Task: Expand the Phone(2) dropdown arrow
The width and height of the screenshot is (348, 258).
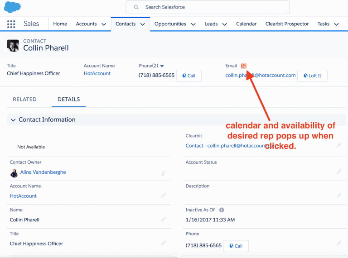Action: [x=162, y=66]
